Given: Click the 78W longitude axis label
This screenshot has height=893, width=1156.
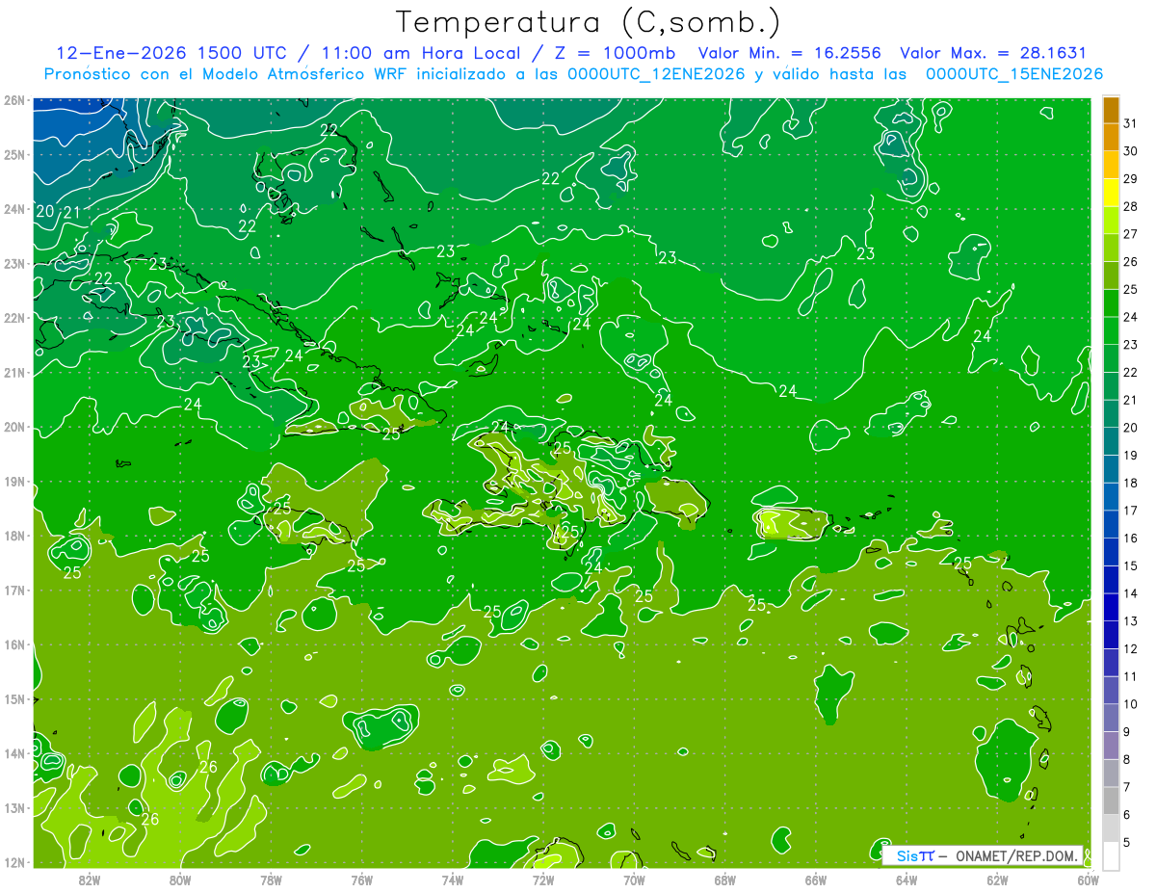Looking at the screenshot, I should (271, 880).
